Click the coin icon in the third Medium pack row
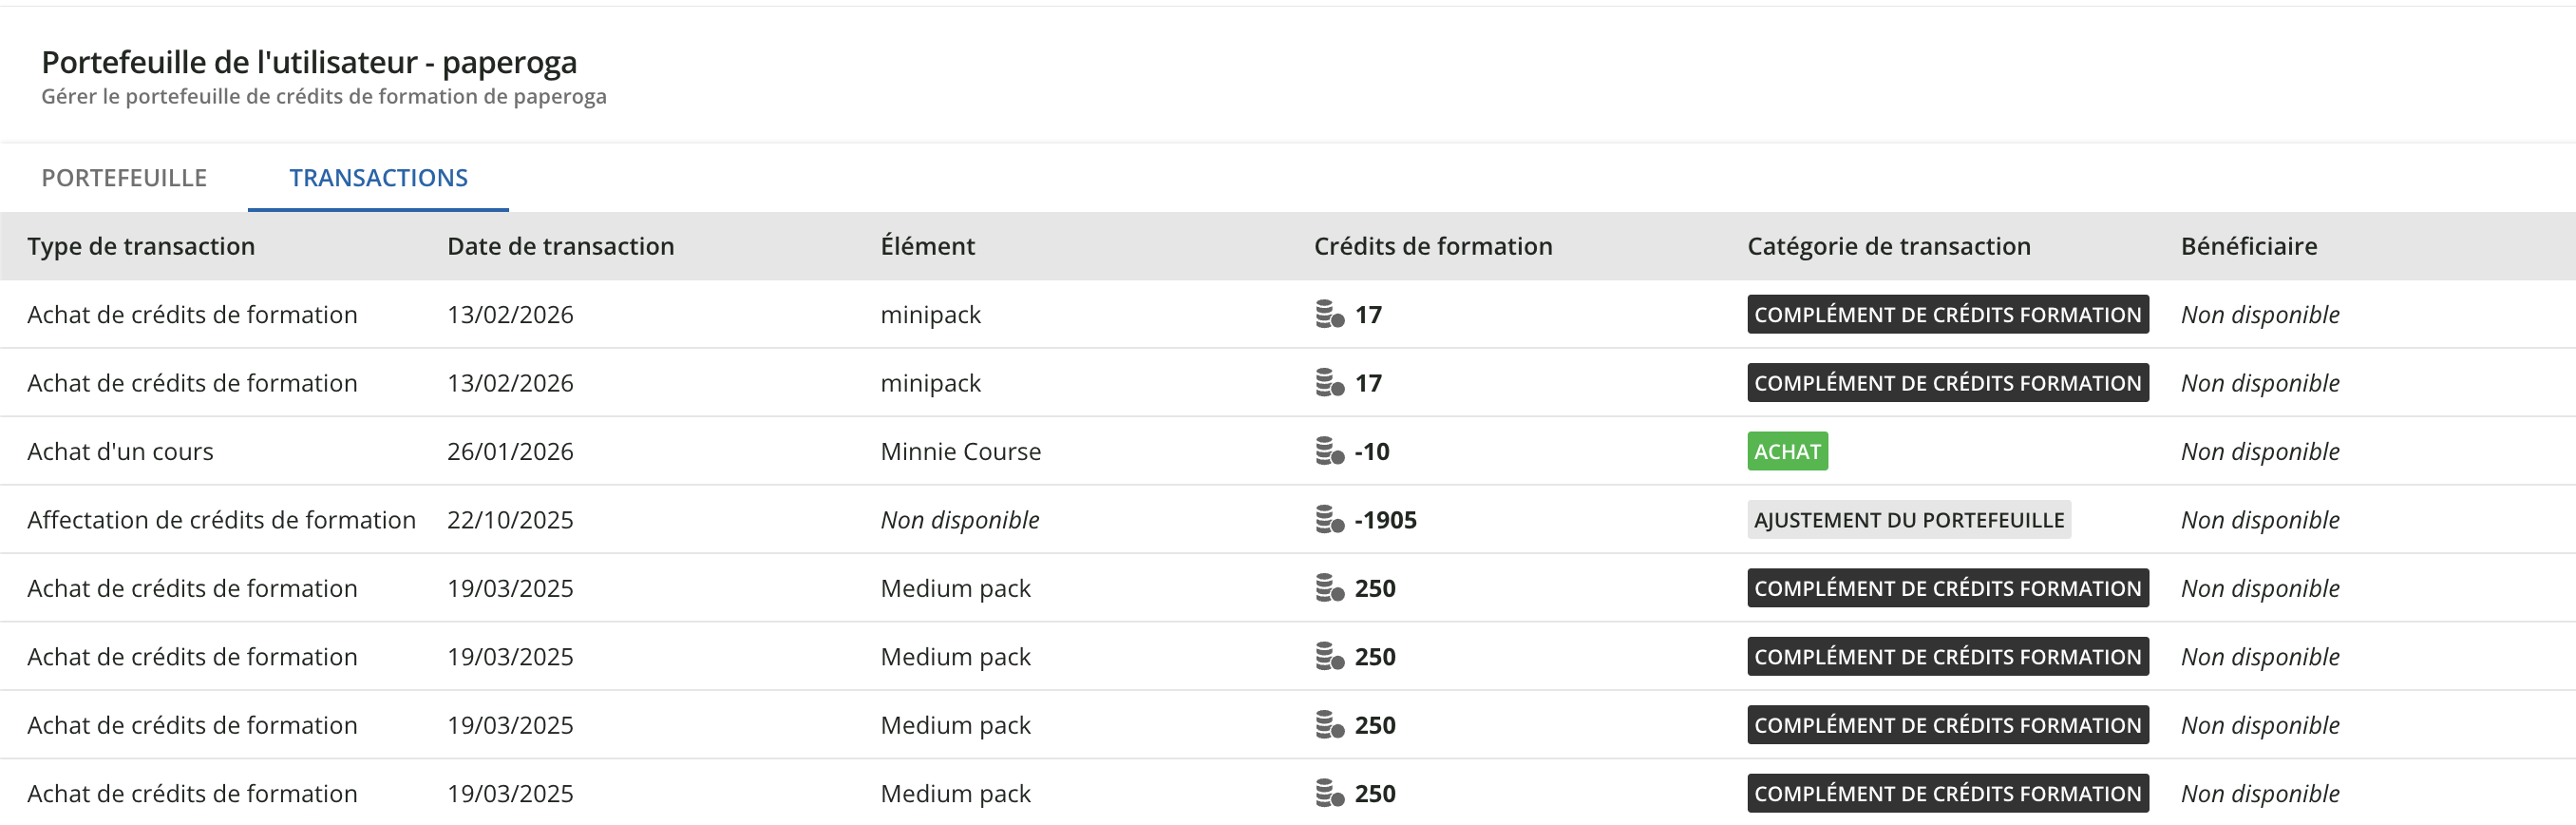Image resolution: width=2576 pixels, height=825 pixels. (1329, 725)
